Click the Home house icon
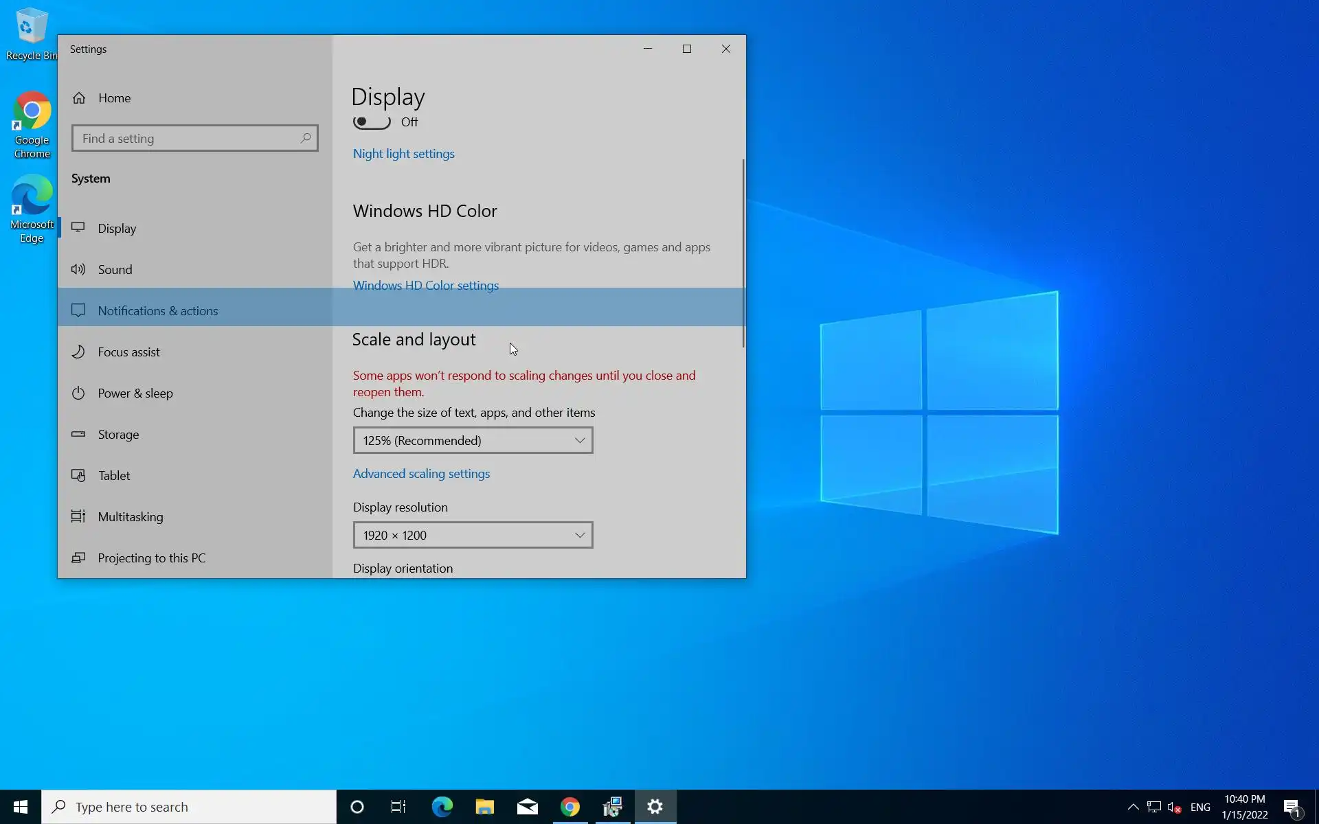1319x824 pixels. click(x=79, y=98)
